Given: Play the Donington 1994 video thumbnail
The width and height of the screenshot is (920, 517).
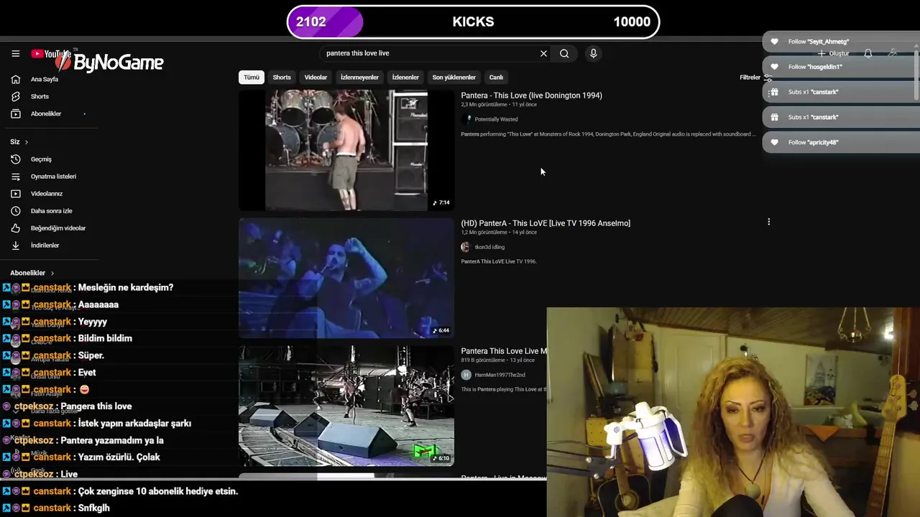Looking at the screenshot, I should (x=346, y=150).
